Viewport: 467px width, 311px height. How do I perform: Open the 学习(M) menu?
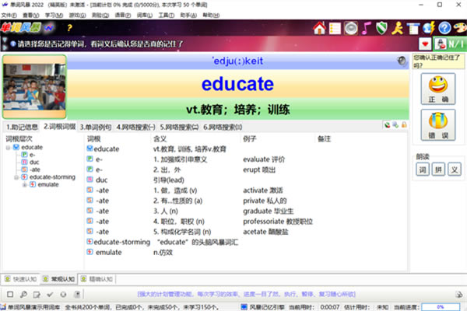(54, 14)
